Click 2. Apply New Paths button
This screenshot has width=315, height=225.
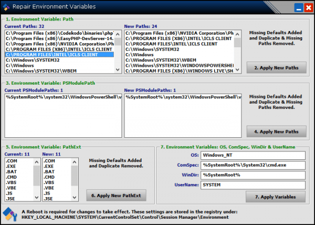(x=277, y=68)
